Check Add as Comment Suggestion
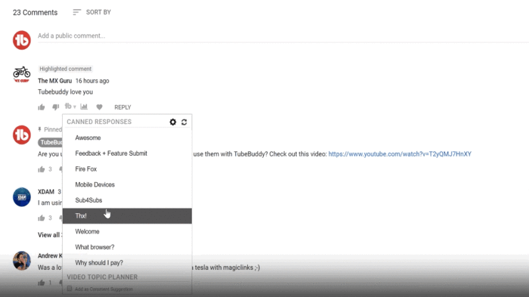Image resolution: width=529 pixels, height=297 pixels. pos(70,289)
